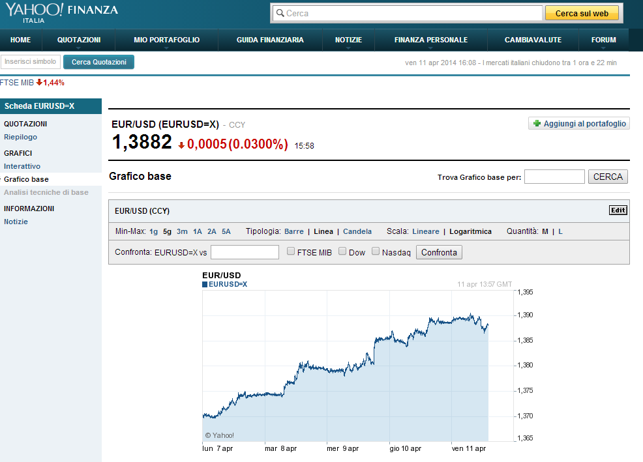Screen dimensions: 643x462
Task: Click the Confronta button
Action: point(439,252)
